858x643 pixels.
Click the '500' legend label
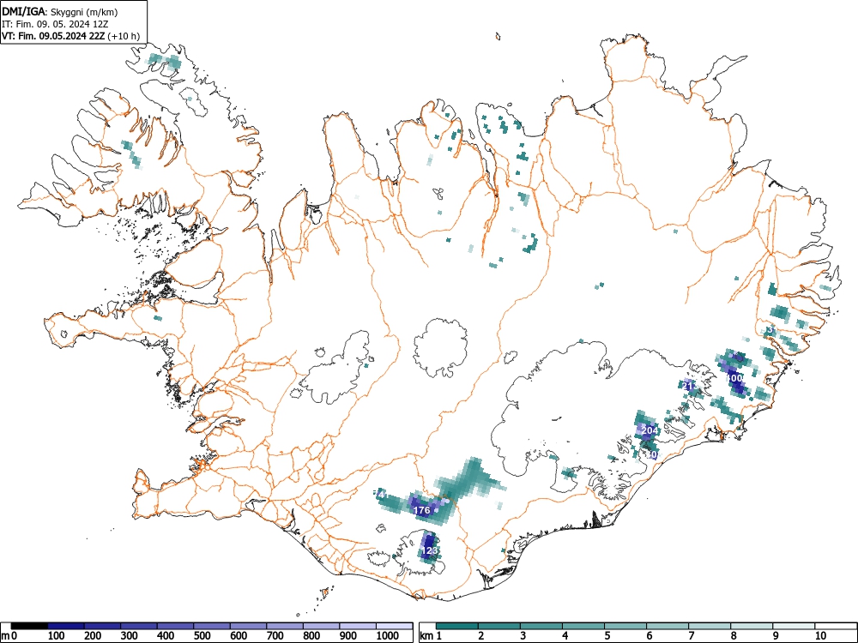click(x=202, y=636)
